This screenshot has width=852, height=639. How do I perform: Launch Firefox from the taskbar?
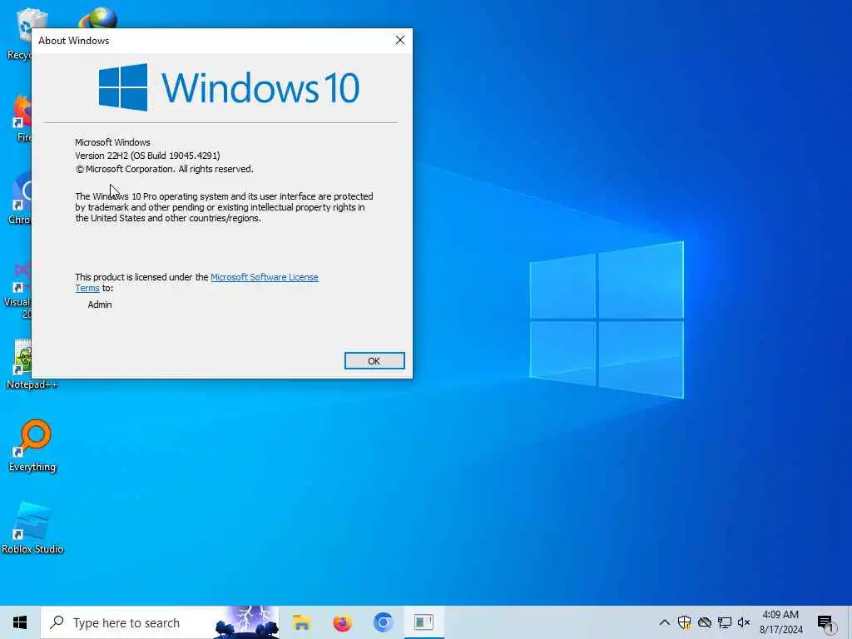pos(342,622)
